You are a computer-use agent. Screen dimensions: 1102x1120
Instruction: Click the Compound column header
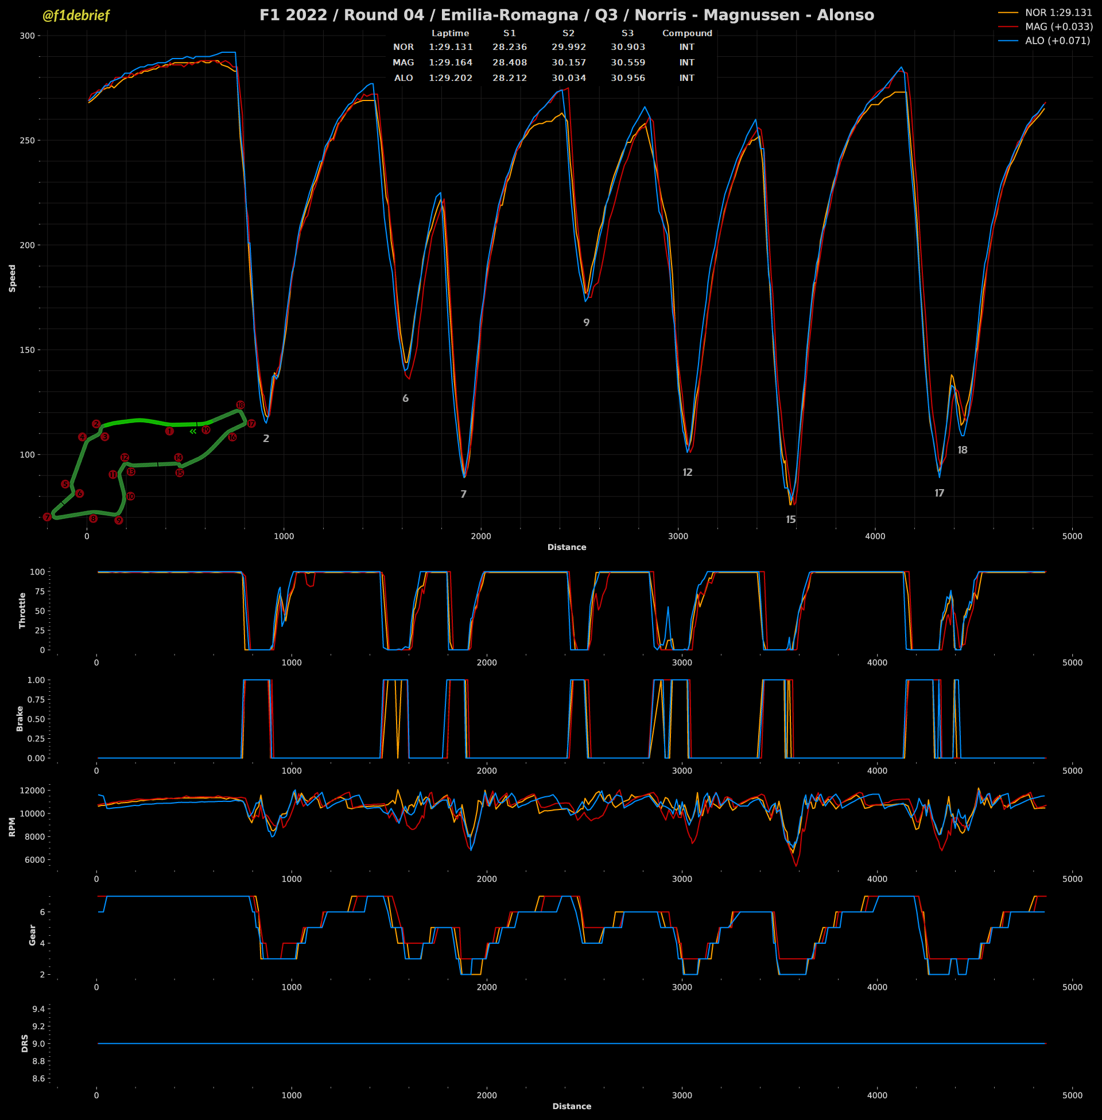[687, 33]
